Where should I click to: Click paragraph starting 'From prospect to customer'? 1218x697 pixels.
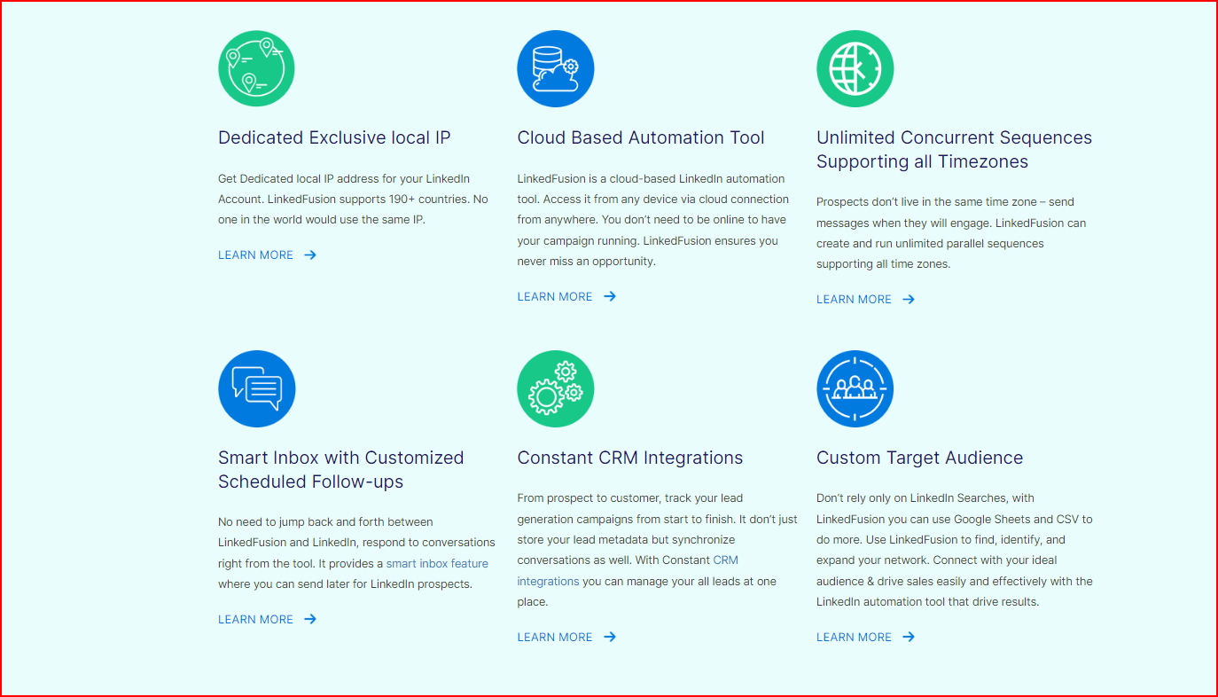click(x=658, y=550)
